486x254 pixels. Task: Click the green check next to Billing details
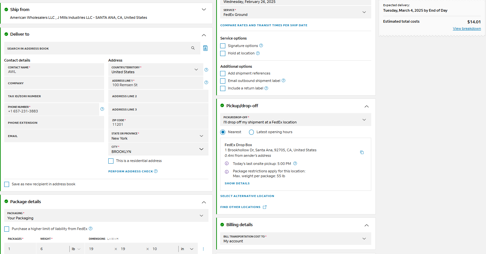222,225
